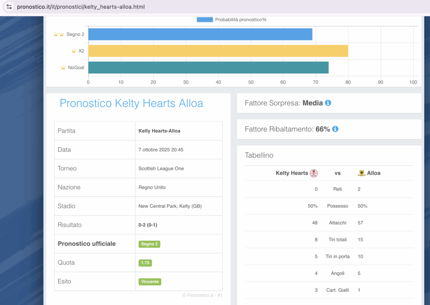Image resolution: width=430 pixels, height=305 pixels.
Task: Open info icon next to Fattore Ribaltamento
Action: point(335,129)
